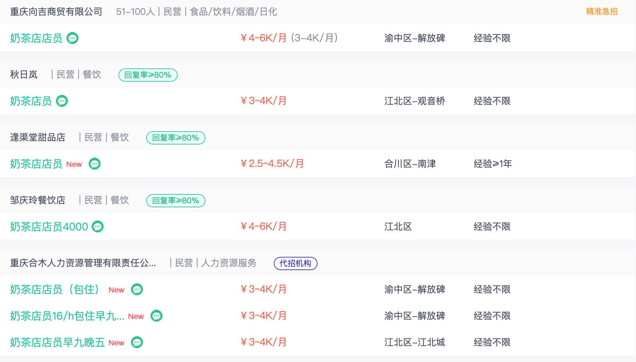This screenshot has height=362, width=636.
Task: Open 奶茶店店员（包住）job listing
Action: pyautogui.click(x=55, y=289)
